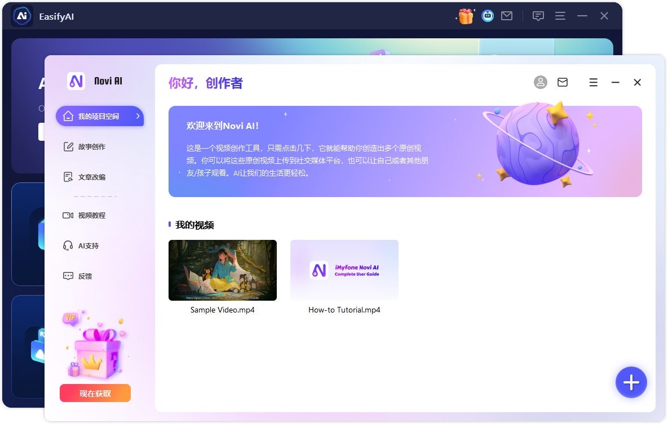Open the gift box icon in EasifyAI title bar
Screen dimensions: 668x424
pos(465,16)
